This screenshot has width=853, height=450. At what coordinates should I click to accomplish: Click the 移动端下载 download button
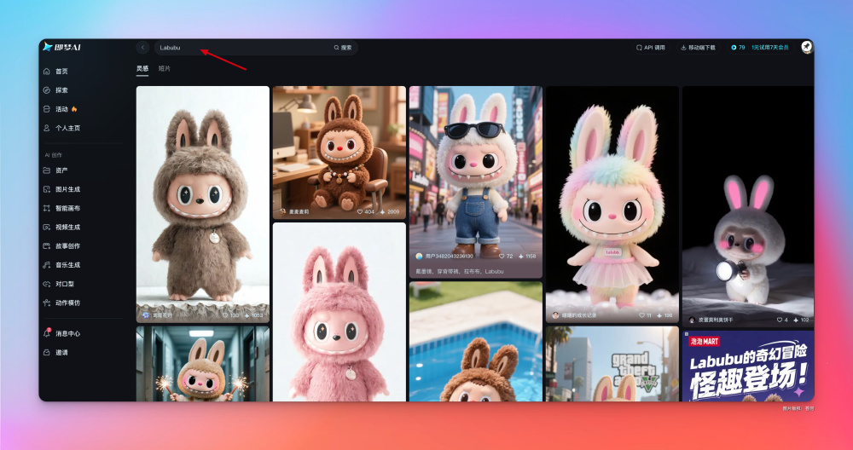(699, 48)
